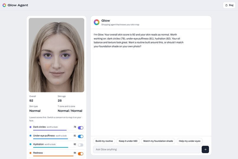Click the Dark circles score bar
Viewport: 238px width, 159px height.
[x=54, y=130]
